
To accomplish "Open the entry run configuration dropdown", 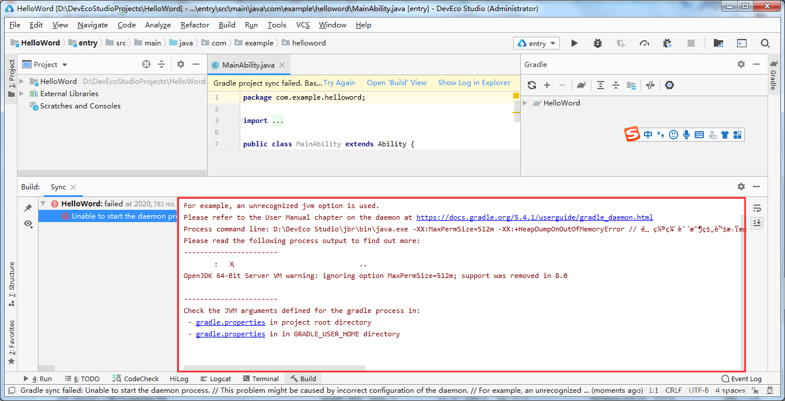I will click(537, 43).
